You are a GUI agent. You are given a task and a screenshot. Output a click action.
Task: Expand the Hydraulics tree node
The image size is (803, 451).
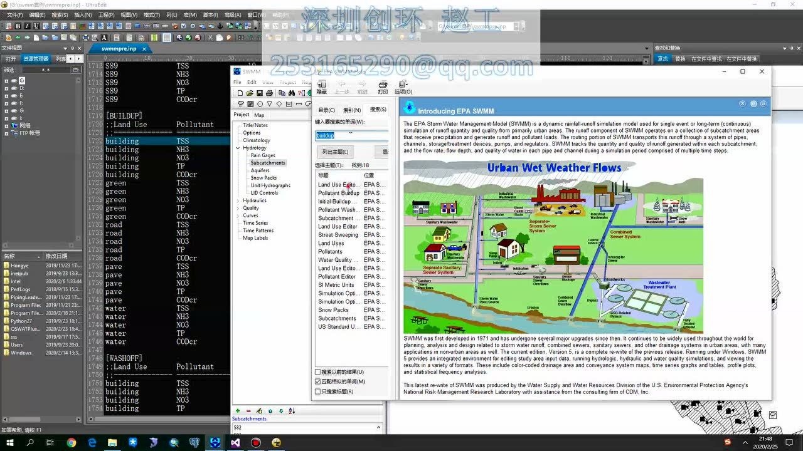[x=238, y=200]
